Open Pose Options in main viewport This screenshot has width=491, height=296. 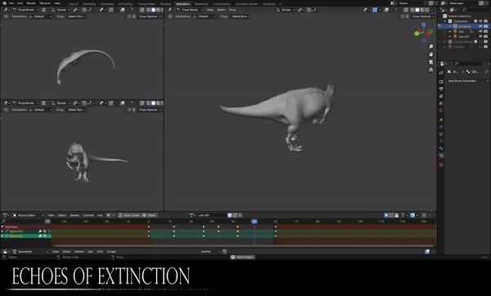point(423,16)
